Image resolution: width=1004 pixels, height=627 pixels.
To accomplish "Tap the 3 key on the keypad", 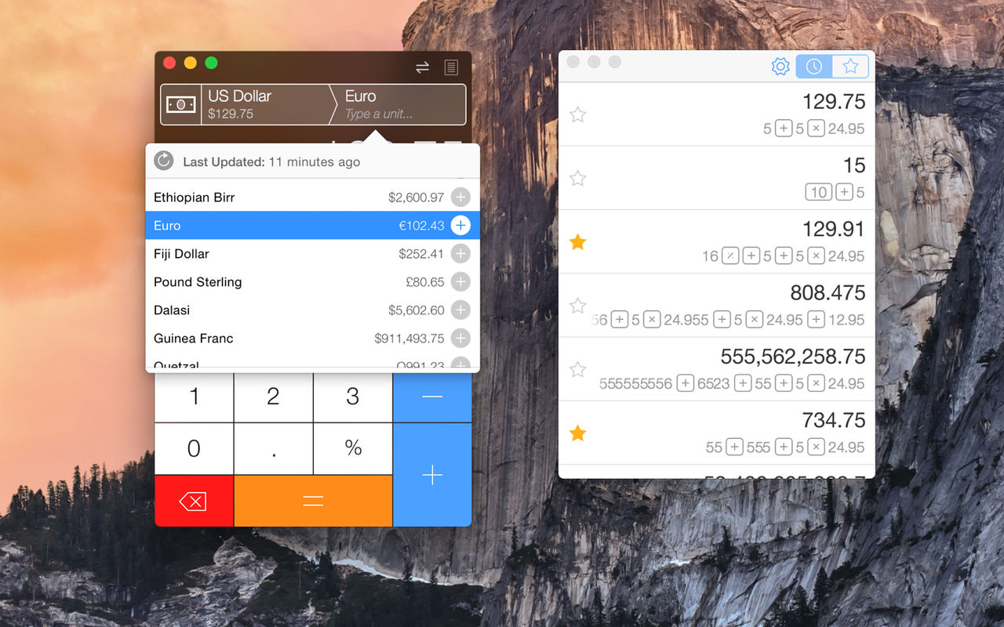I will [352, 397].
